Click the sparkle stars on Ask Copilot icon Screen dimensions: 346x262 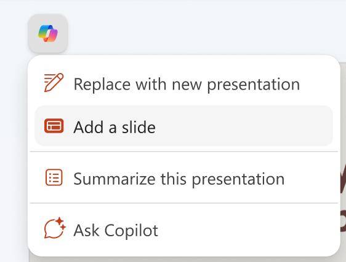pos(61,223)
